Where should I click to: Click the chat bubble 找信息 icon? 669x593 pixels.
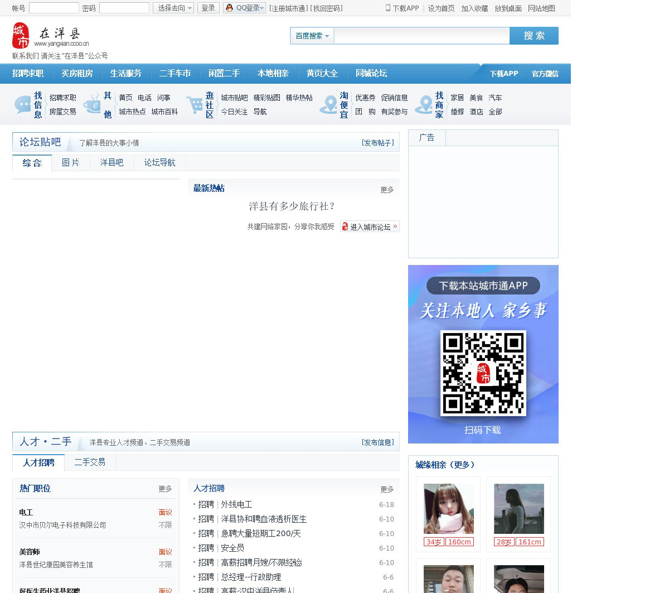[x=23, y=104]
